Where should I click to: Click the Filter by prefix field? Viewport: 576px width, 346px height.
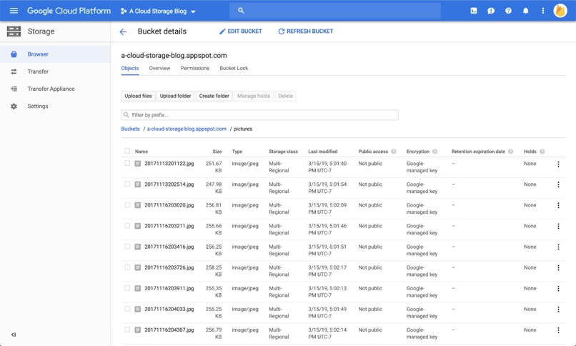(259, 115)
